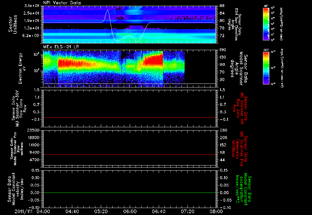The image size is (312, 215).
Task: Click the 'NF' color bar label
Action: click(x=266, y=6)
